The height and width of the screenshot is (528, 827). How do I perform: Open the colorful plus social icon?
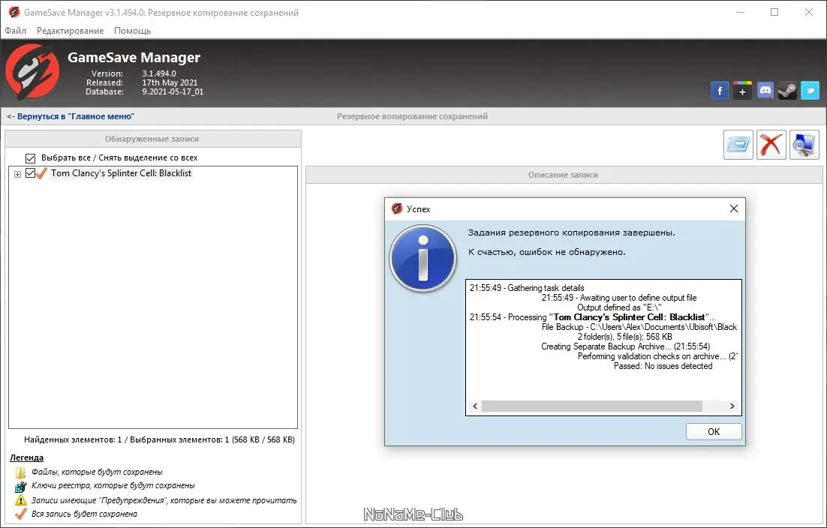pyautogui.click(x=743, y=91)
